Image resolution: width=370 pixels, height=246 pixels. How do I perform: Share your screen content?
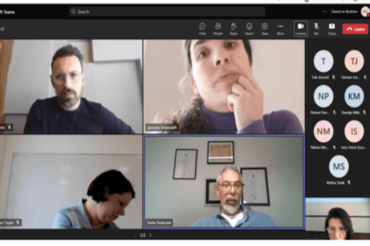point(332,28)
